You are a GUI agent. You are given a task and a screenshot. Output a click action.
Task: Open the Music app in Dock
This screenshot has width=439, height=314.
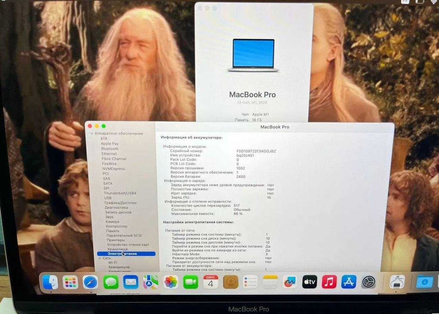coord(329,282)
